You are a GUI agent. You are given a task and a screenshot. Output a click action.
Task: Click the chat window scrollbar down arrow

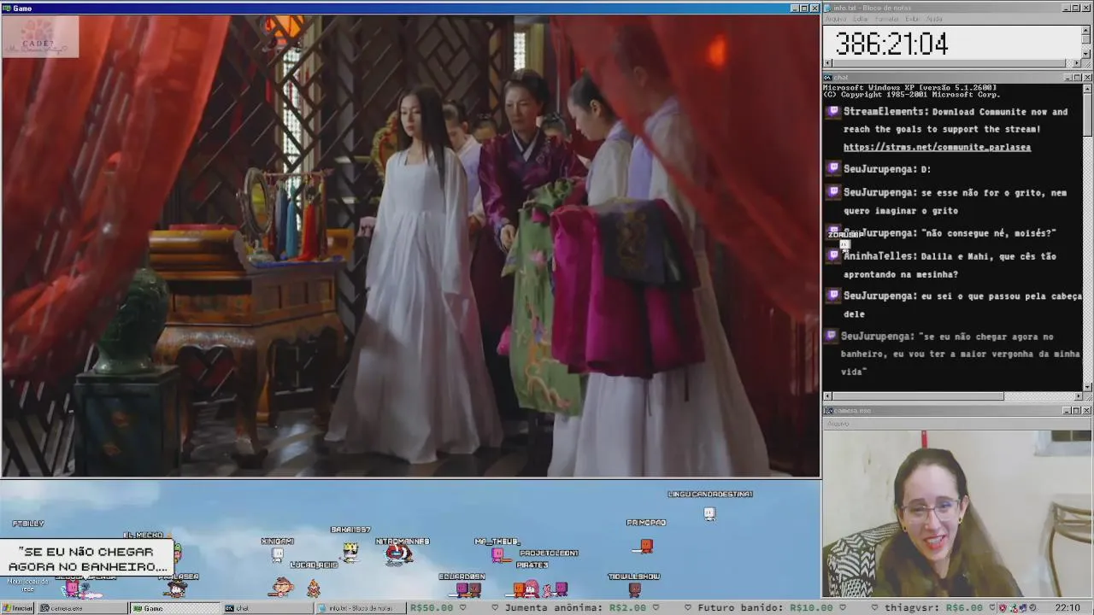click(1087, 387)
